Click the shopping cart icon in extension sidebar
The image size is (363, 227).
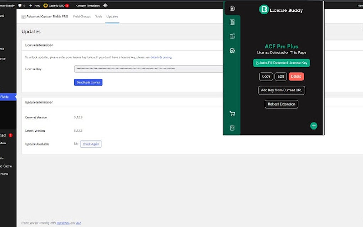point(232,114)
